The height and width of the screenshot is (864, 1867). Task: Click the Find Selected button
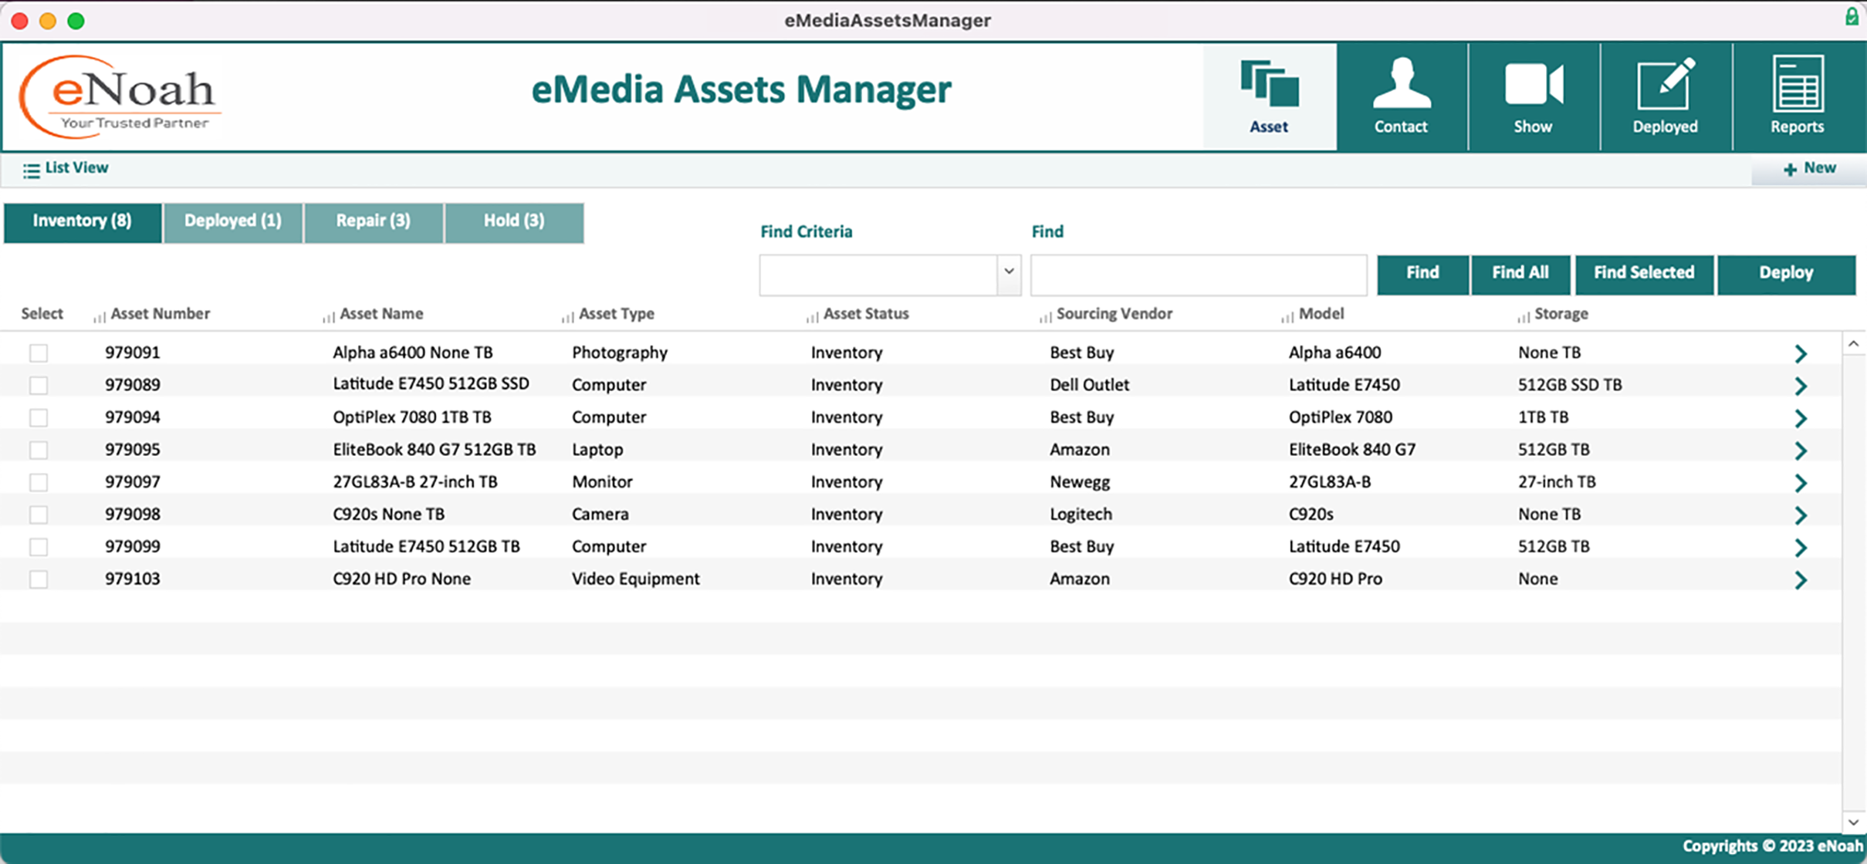click(1644, 274)
